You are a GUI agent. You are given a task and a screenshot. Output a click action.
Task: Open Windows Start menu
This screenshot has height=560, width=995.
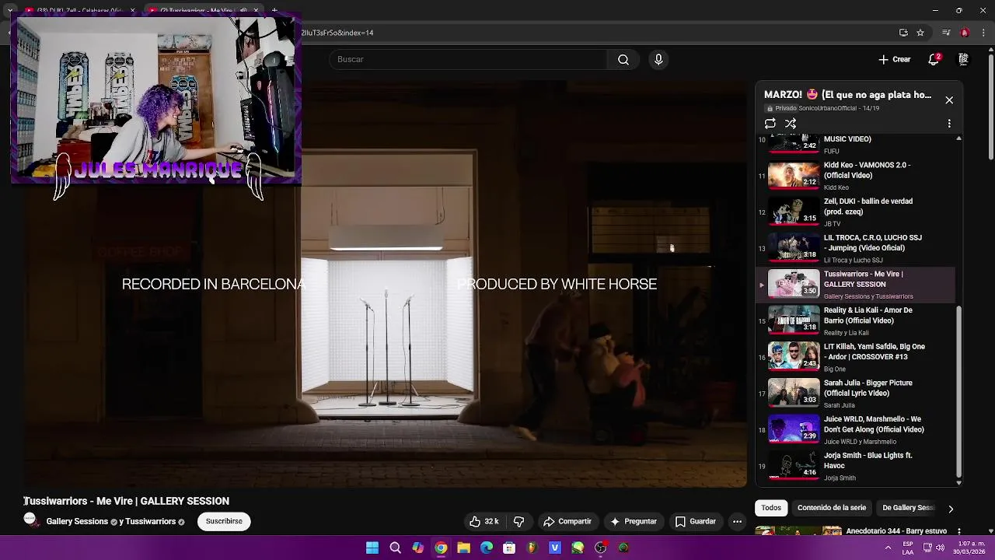click(372, 548)
